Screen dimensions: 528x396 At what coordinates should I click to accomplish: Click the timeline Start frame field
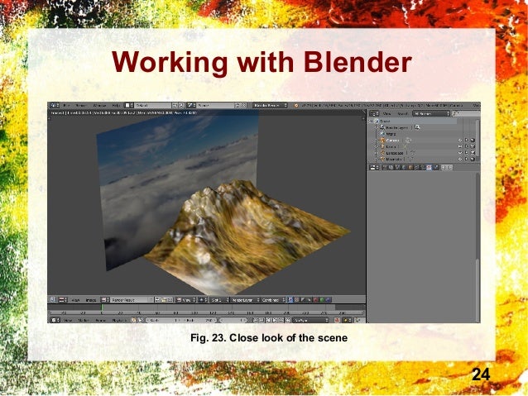coord(163,320)
